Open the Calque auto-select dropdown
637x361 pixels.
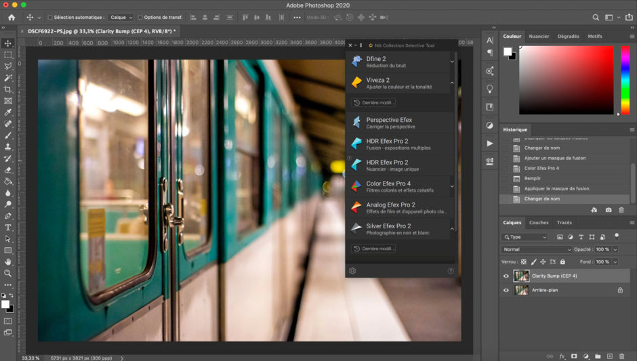(x=121, y=18)
